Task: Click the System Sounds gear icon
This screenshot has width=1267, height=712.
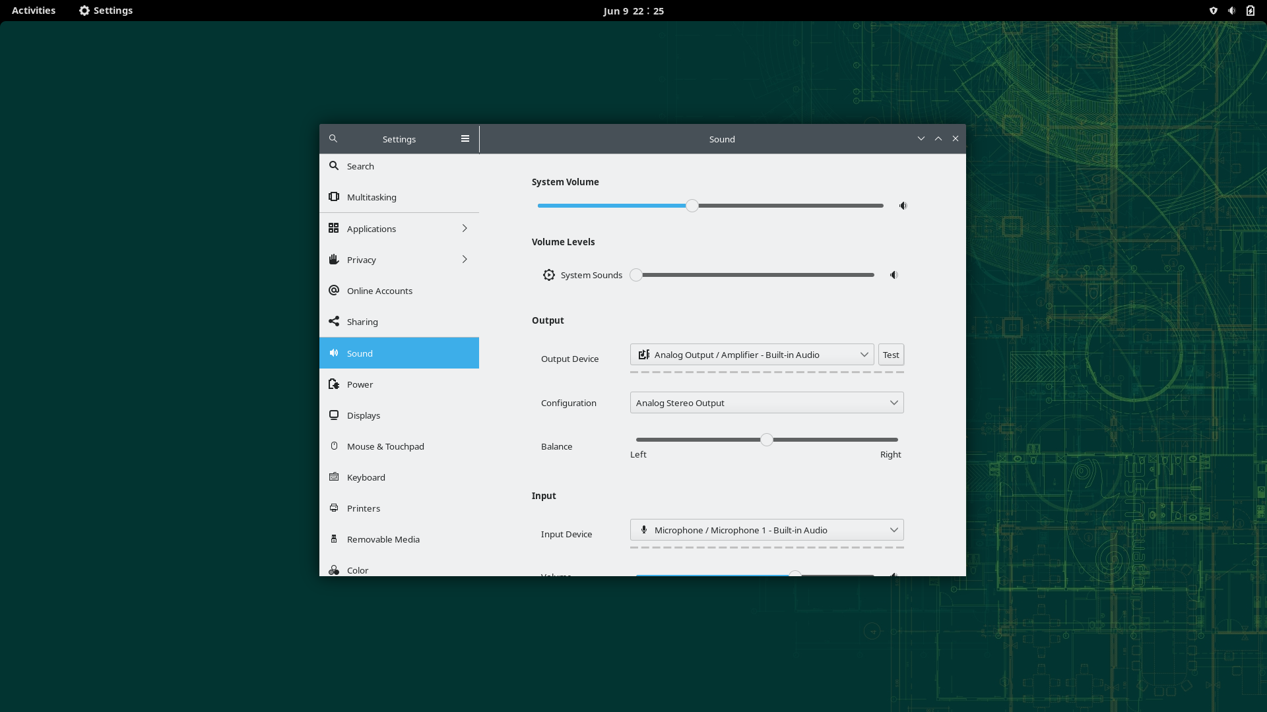Action: tap(549, 275)
